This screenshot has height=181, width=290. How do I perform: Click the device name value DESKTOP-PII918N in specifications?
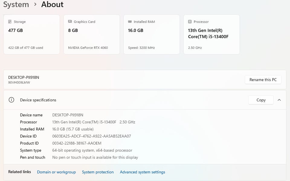(68, 115)
